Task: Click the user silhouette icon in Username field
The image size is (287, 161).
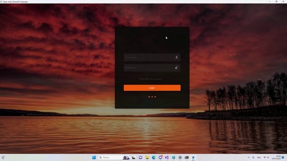Action: click(x=177, y=57)
